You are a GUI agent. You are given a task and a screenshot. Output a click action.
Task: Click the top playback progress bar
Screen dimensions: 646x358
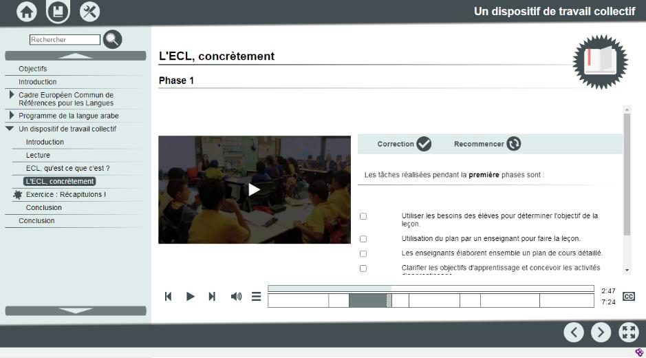(431, 288)
